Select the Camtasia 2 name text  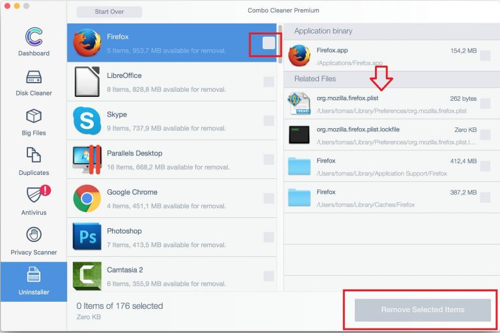125,270
